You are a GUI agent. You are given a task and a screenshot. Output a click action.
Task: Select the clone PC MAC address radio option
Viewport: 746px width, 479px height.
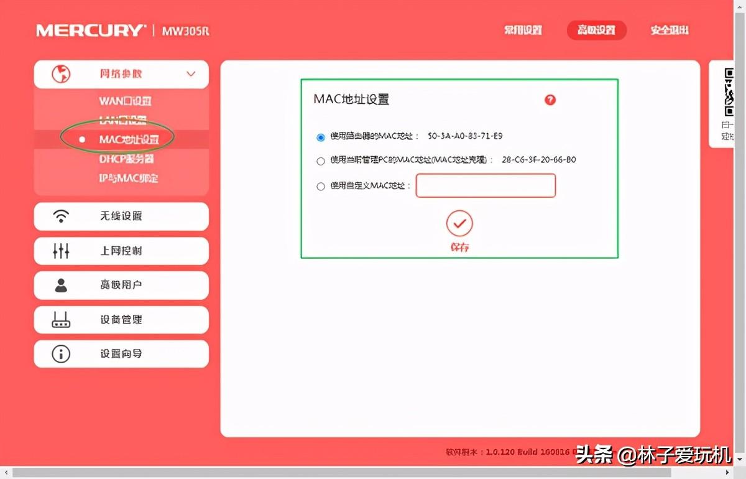pyautogui.click(x=321, y=161)
